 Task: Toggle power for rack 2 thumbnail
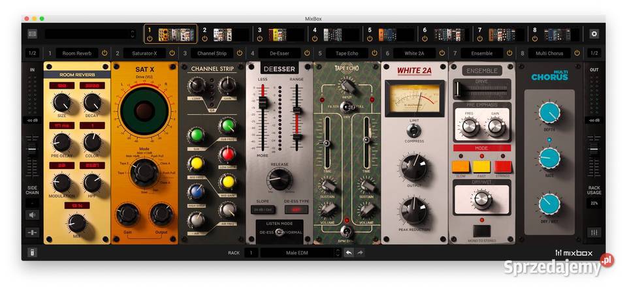[204, 38]
